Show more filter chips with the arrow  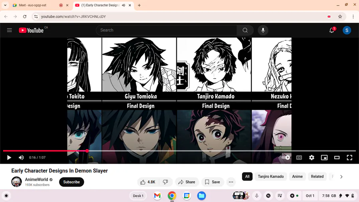[341, 176]
